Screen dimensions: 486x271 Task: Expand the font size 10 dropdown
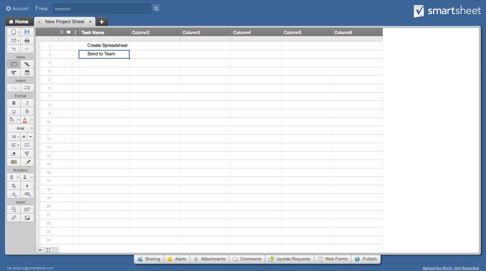point(14,137)
